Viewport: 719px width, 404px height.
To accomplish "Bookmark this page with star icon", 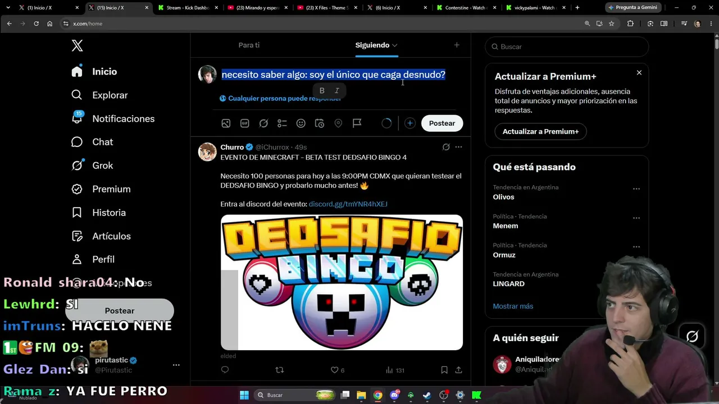I will [x=611, y=24].
